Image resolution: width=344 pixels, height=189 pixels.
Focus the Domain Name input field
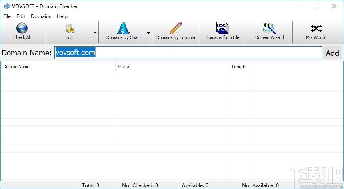(188, 53)
